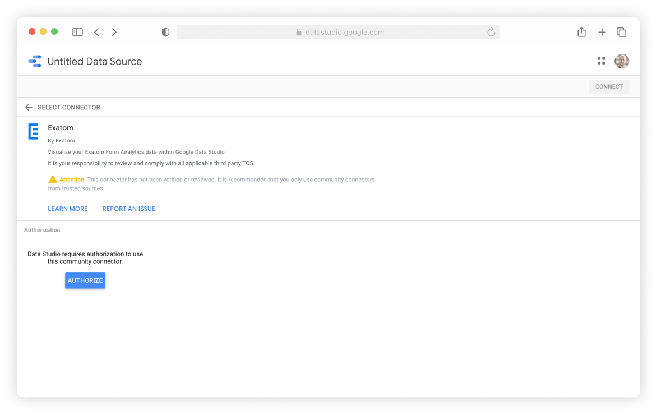Viewport: 657px width, 414px height.
Task: Click the AUTHORIZE button
Action: coord(85,280)
